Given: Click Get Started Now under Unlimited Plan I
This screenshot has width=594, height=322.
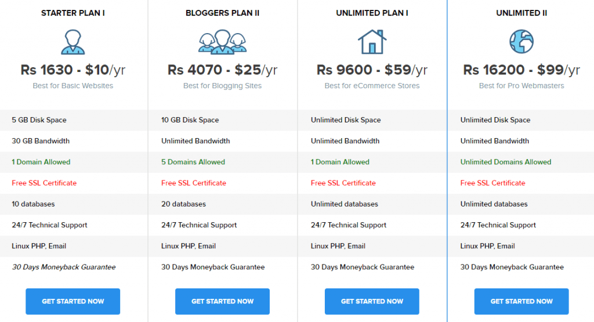Looking at the screenshot, I should click(372, 302).
